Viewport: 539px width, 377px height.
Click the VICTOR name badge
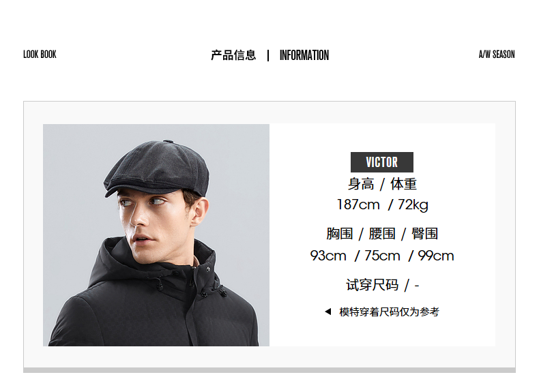coord(381,162)
